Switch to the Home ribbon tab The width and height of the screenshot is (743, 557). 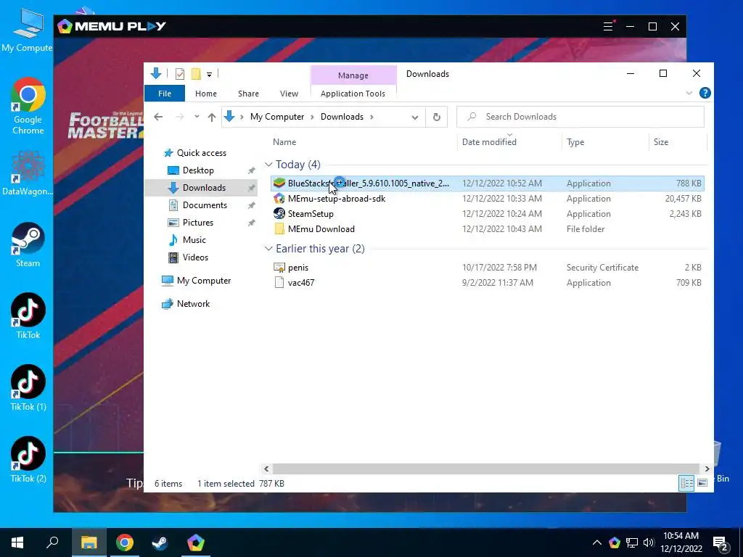[205, 94]
